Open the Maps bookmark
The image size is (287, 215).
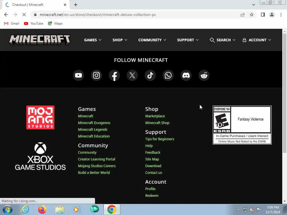tap(55, 24)
